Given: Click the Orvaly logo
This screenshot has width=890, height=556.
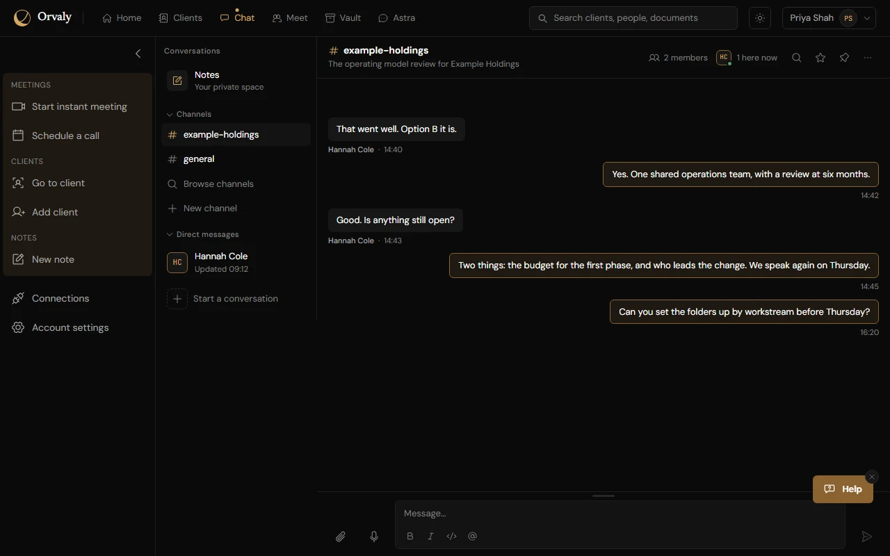Looking at the screenshot, I should [42, 18].
